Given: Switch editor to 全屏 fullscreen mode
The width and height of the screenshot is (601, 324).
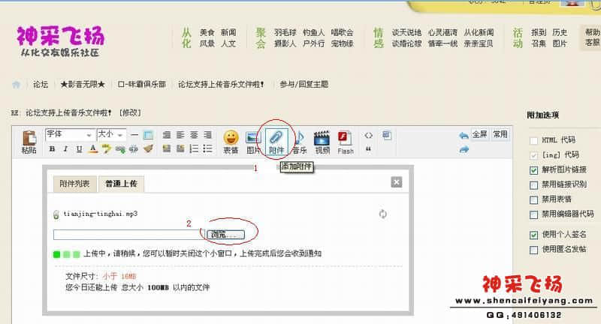Looking at the screenshot, I should tap(479, 134).
